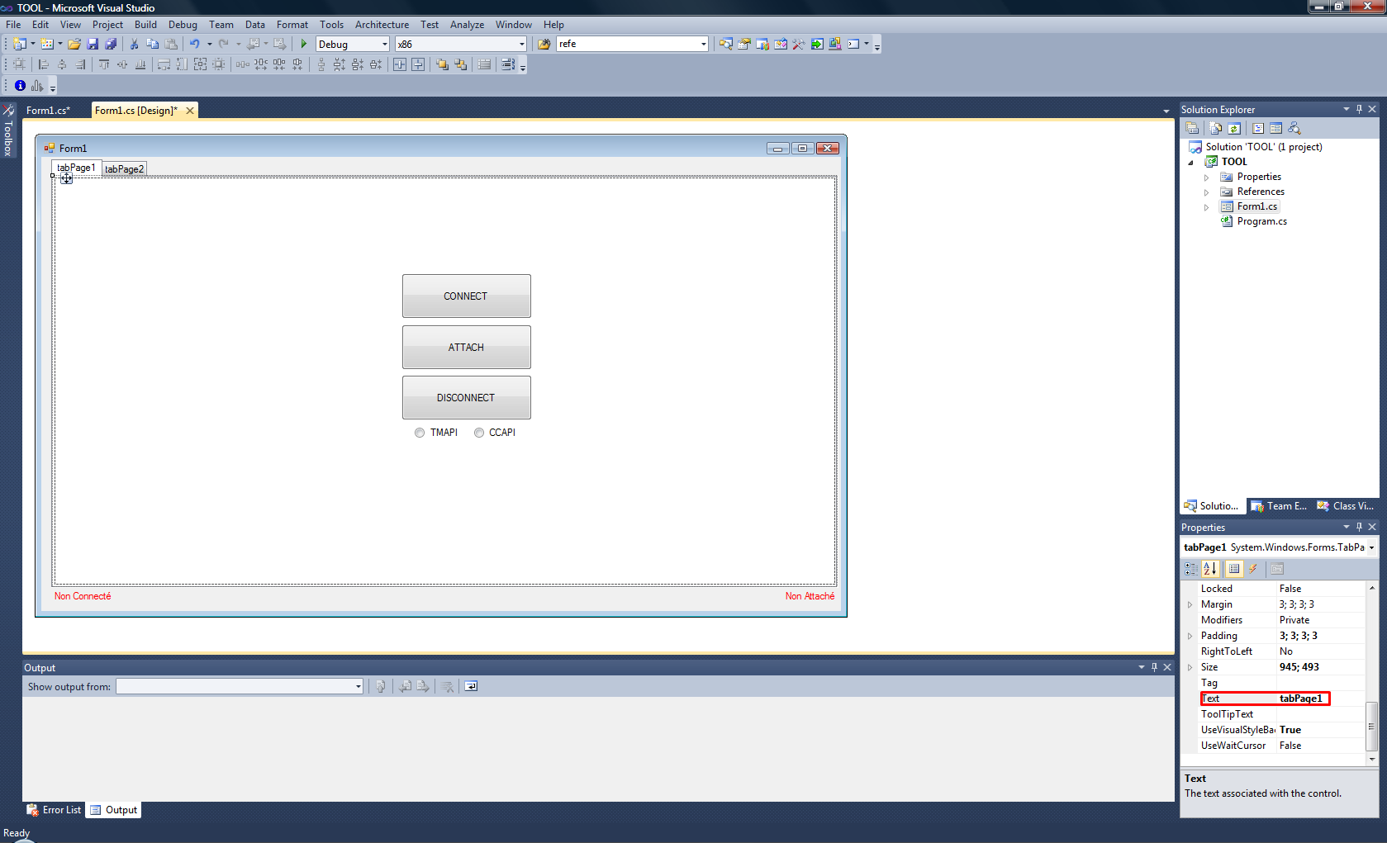Open the x86 platform dropdown

521,44
